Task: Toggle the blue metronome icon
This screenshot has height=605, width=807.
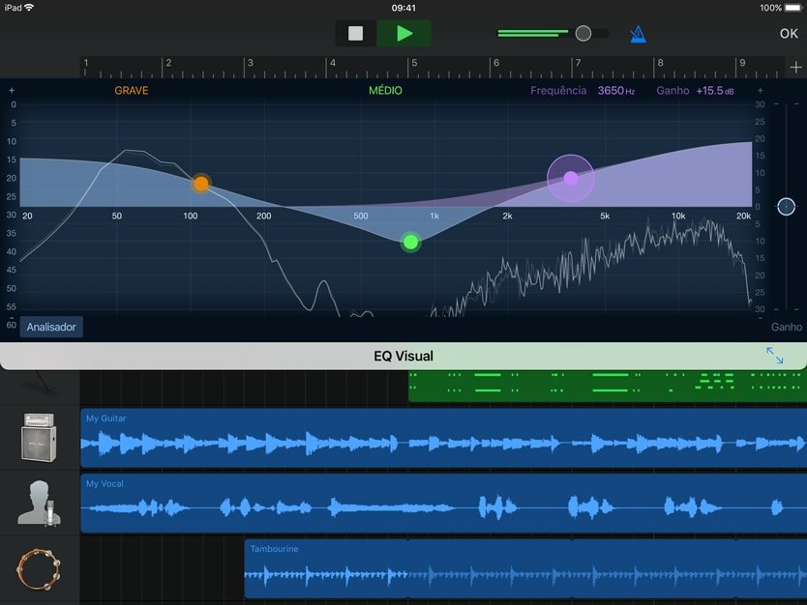Action: click(638, 34)
